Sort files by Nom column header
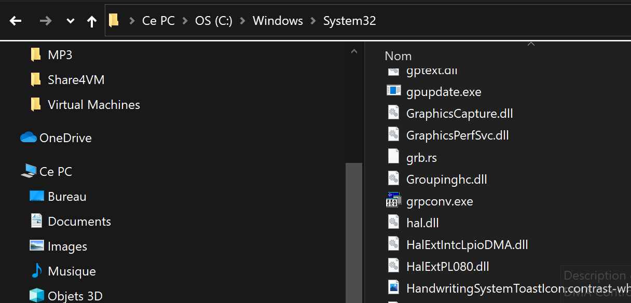The image size is (631, 303). [x=398, y=56]
